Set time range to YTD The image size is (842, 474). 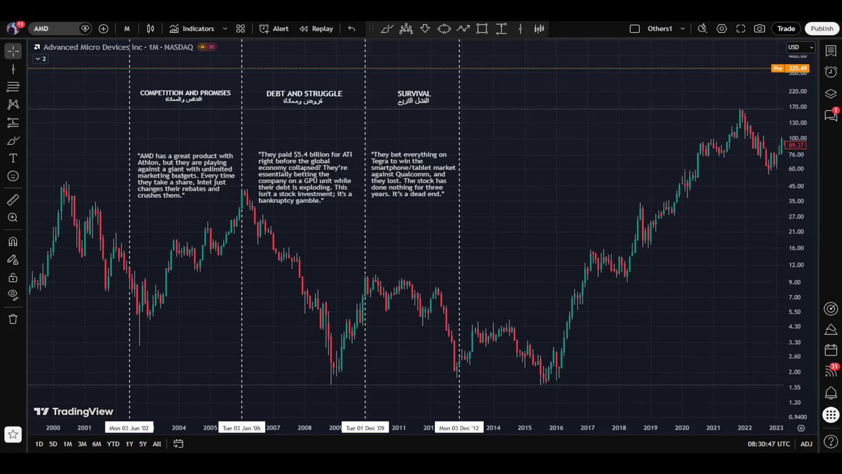click(x=113, y=444)
